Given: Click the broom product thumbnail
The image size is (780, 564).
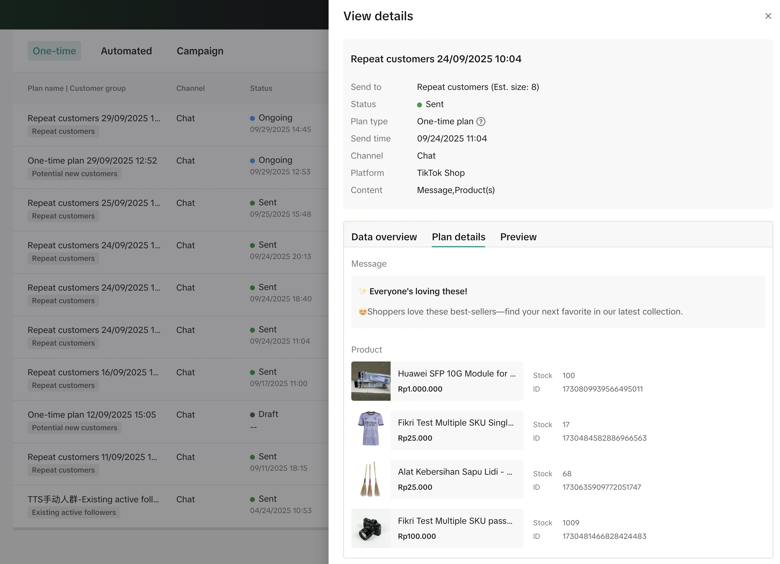Looking at the screenshot, I should (371, 479).
